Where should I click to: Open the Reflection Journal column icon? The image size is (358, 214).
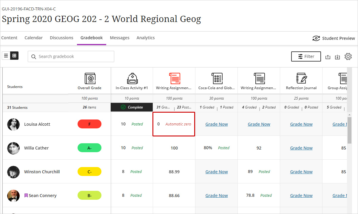pyautogui.click(x=301, y=79)
